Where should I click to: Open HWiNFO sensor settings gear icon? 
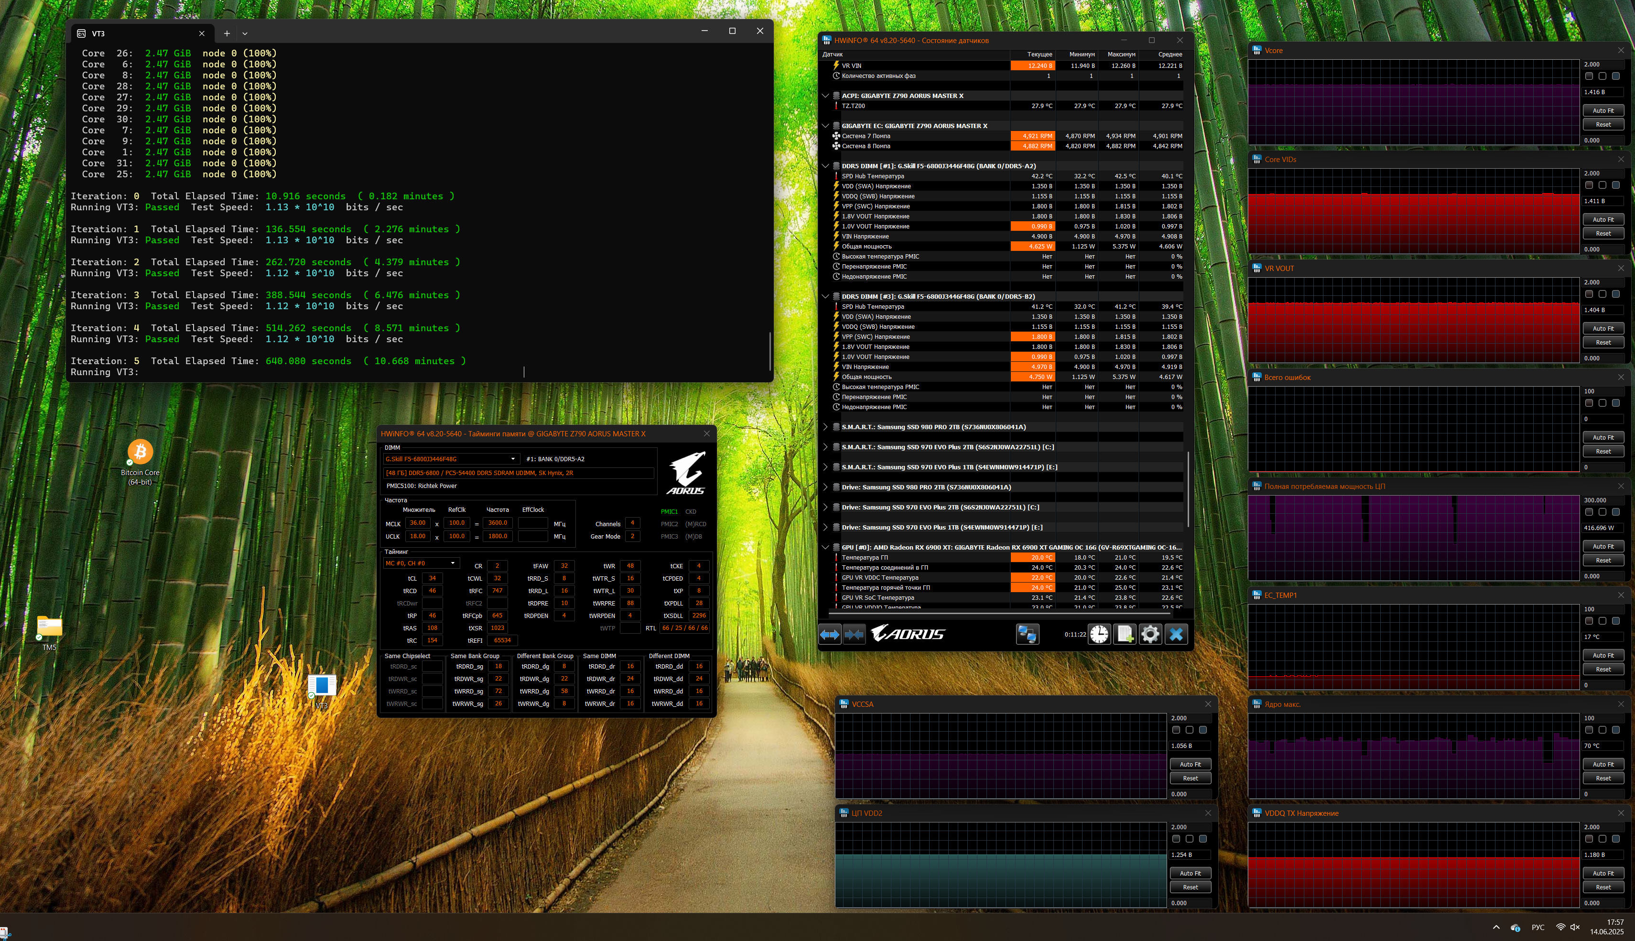[x=1150, y=635]
